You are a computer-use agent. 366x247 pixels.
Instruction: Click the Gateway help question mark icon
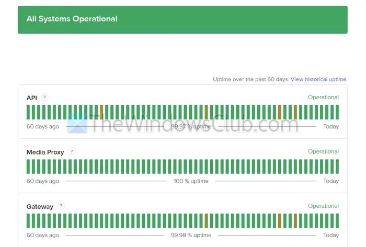61,206
